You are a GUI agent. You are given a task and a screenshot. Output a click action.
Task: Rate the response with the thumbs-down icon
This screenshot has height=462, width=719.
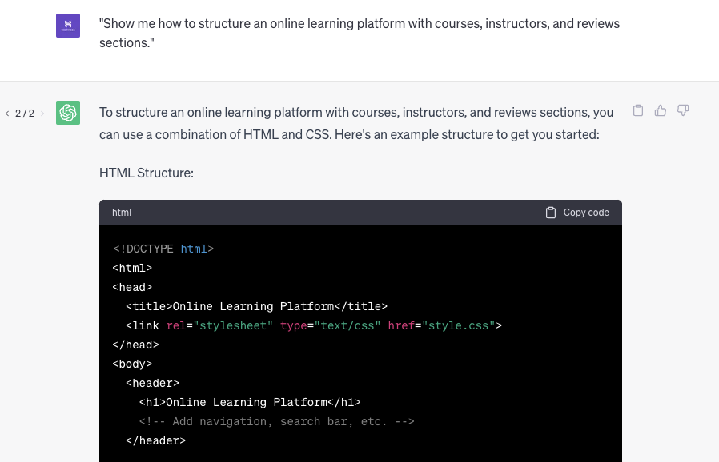pyautogui.click(x=682, y=110)
